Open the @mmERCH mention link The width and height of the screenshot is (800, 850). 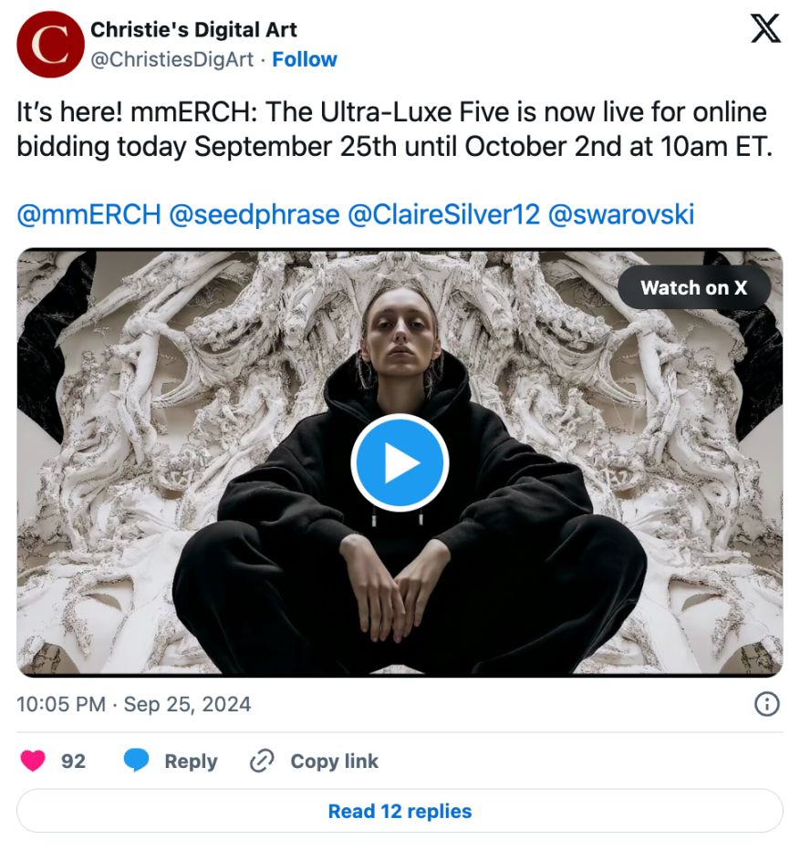pos(88,215)
